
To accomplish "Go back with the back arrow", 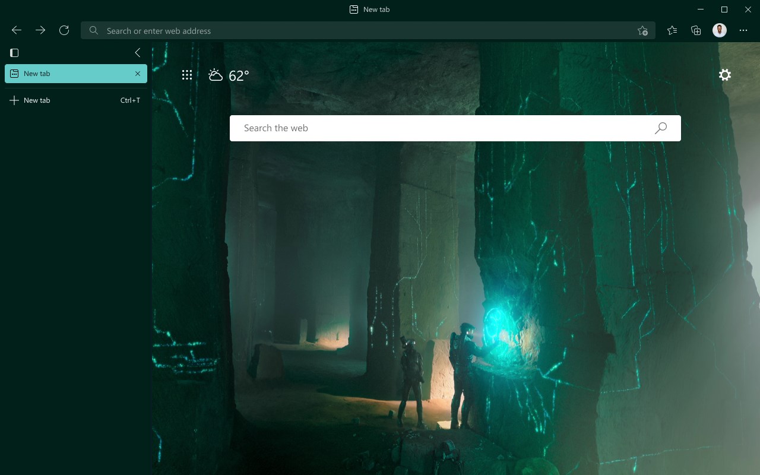I will tap(17, 30).
